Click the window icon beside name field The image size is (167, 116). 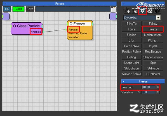click(114, 9)
